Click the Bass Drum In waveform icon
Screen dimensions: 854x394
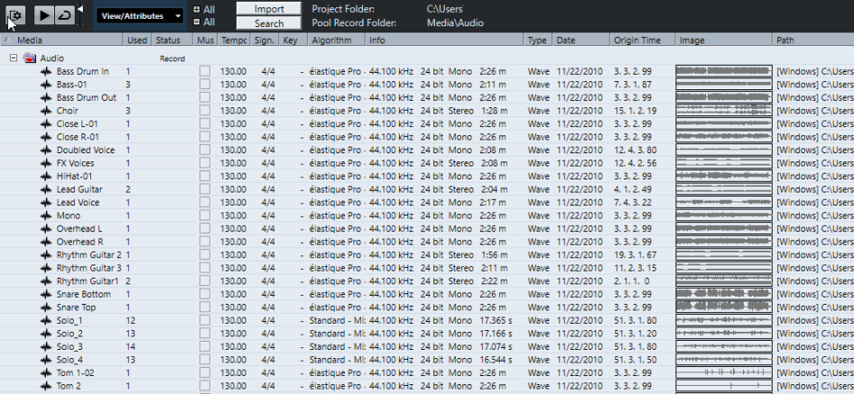46,71
